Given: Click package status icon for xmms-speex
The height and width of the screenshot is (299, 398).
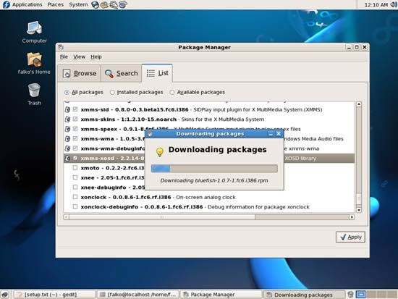Looking at the screenshot, I should coord(67,129).
